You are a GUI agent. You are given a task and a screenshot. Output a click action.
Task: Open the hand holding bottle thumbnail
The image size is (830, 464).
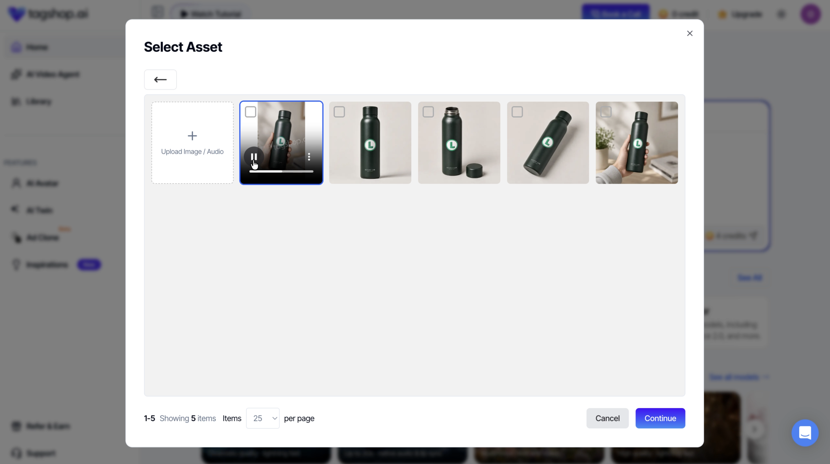point(637,143)
